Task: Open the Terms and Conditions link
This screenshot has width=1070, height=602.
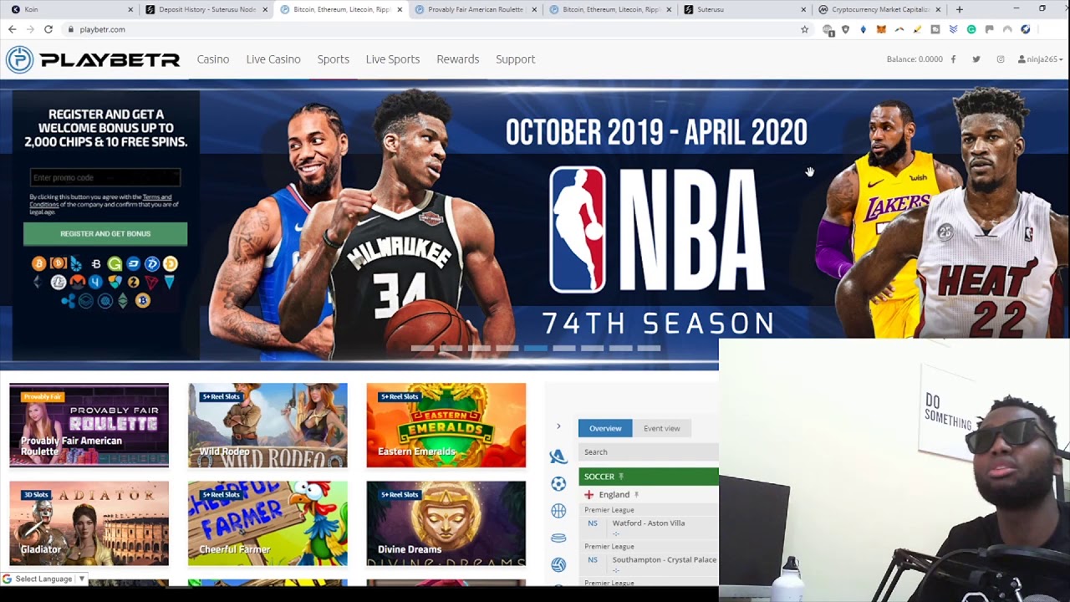Action: [100, 201]
